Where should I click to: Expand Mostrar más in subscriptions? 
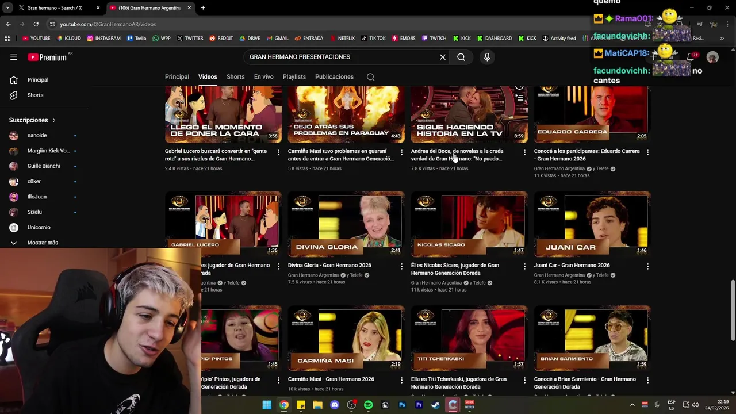[x=43, y=243]
